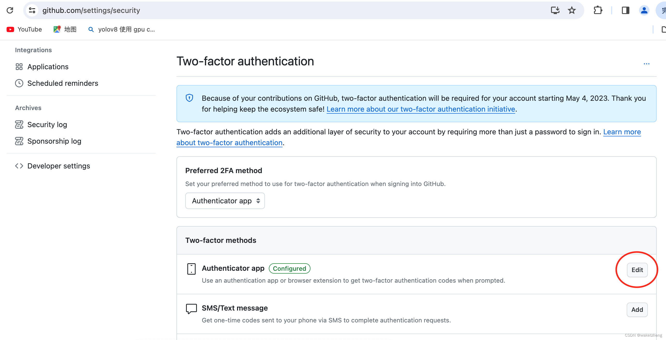The height and width of the screenshot is (340, 666).
Task: Toggle the browser side panel icon
Action: (625, 10)
